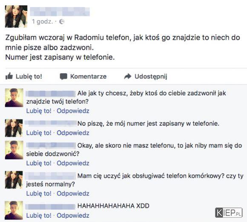Reply to the first comment via Odpowiedz
The width and height of the screenshot is (247, 222).
point(73,111)
